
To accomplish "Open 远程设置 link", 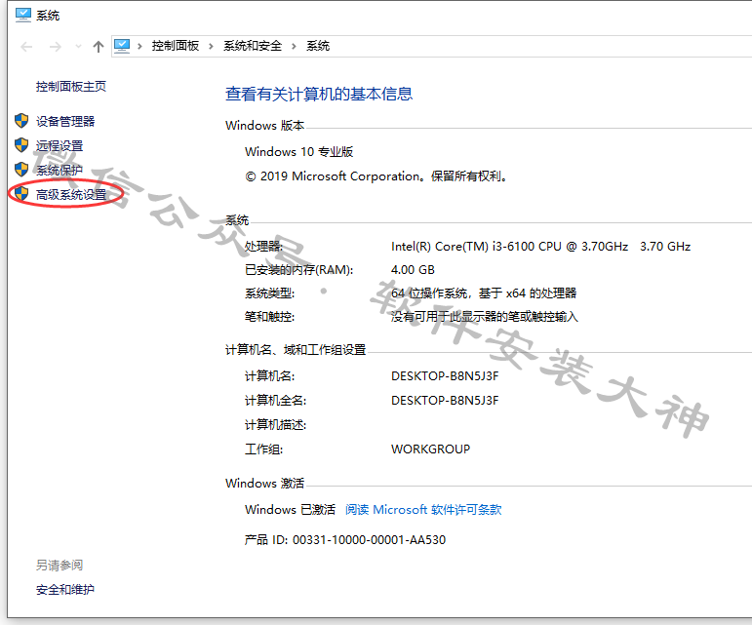I will [x=59, y=145].
